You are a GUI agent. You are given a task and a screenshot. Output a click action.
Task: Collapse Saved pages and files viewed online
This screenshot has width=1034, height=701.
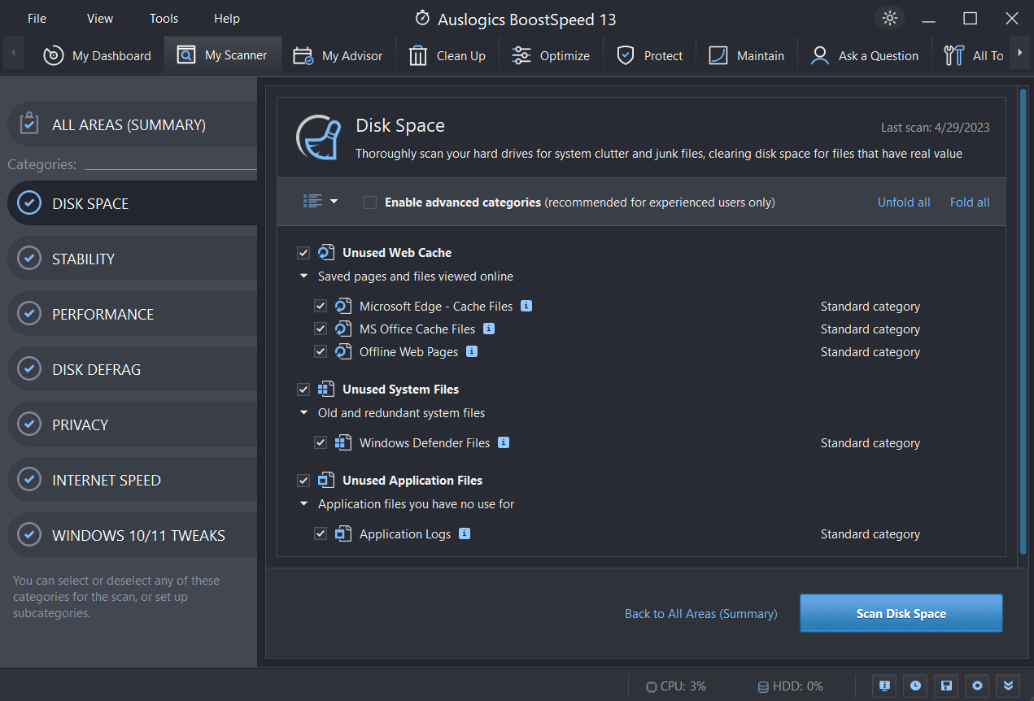303,276
